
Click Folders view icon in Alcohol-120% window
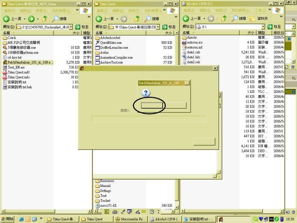(253, 19)
